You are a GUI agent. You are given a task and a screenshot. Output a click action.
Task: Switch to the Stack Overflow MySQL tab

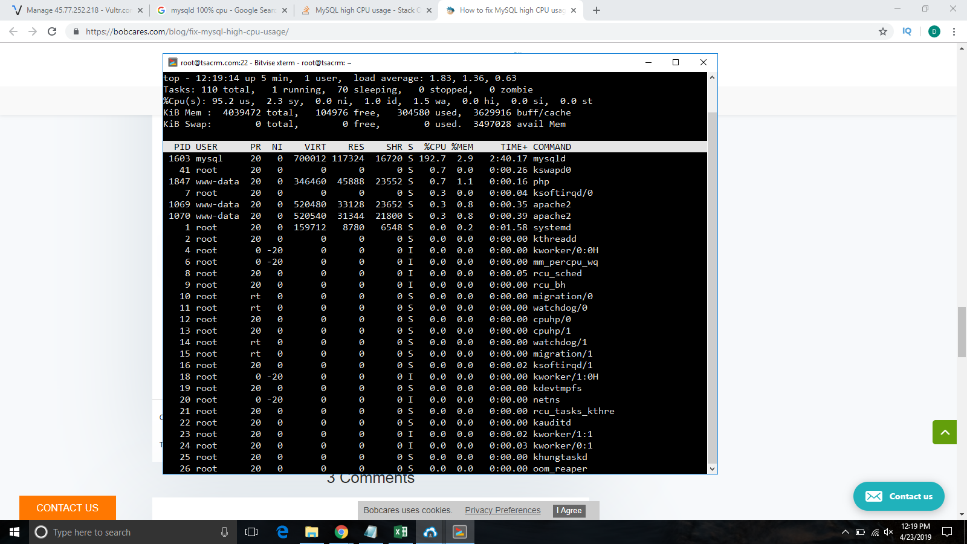pos(366,10)
